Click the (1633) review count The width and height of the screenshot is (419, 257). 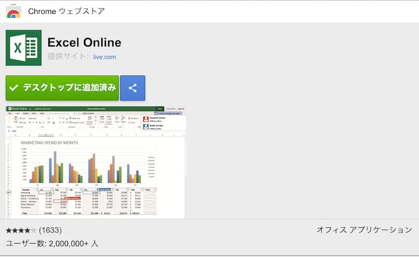click(x=50, y=230)
